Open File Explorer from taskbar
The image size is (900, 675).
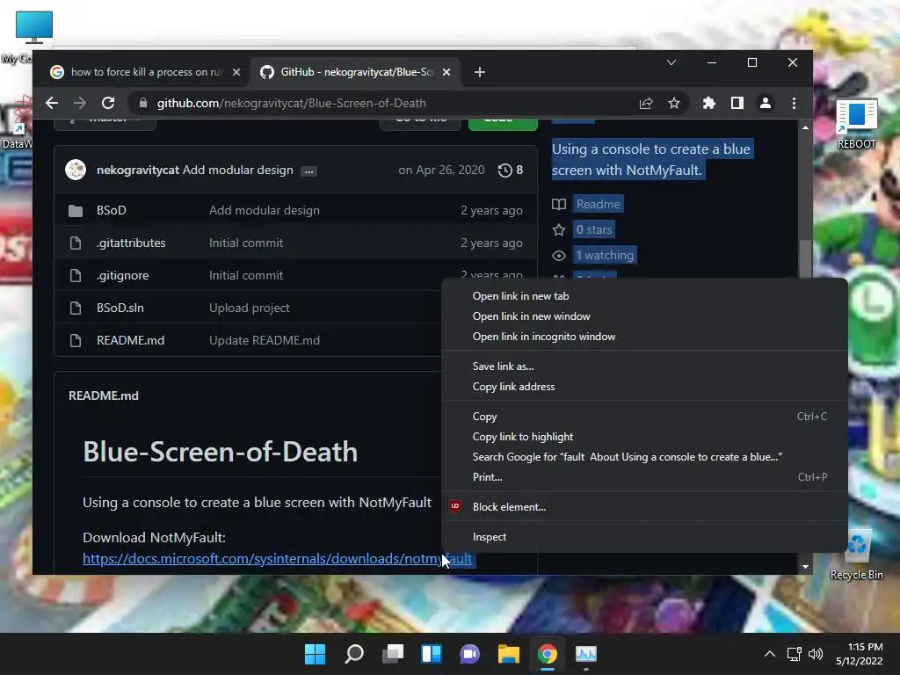tap(509, 654)
